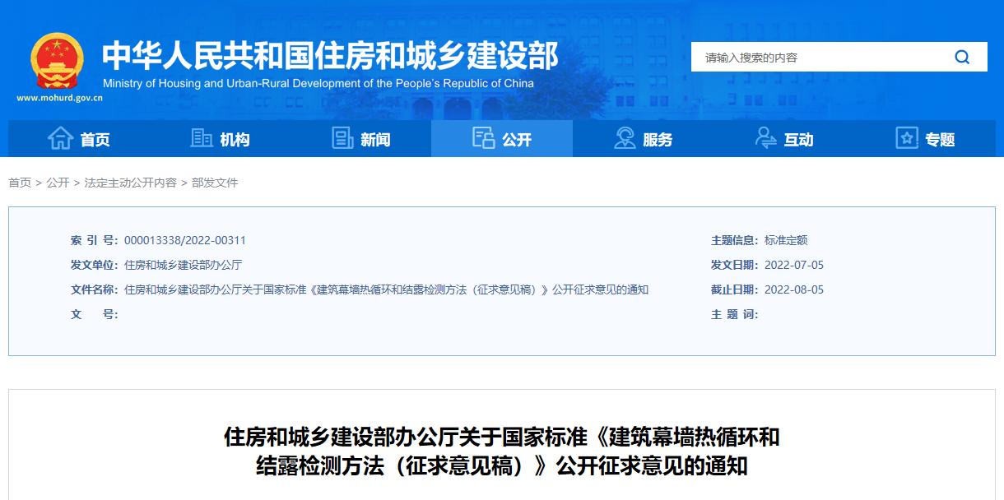Click the 截止日期 label
Screen dimensions: 1004x500
point(735,289)
